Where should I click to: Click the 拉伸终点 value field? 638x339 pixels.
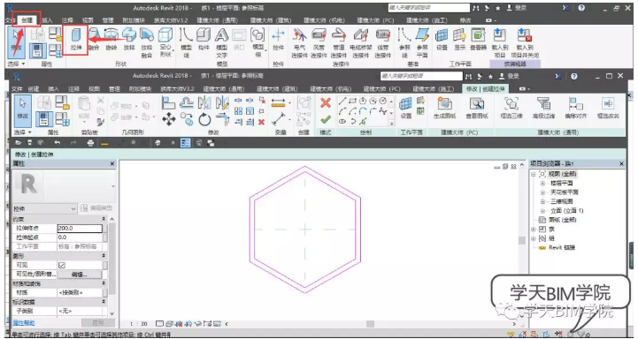pos(80,228)
